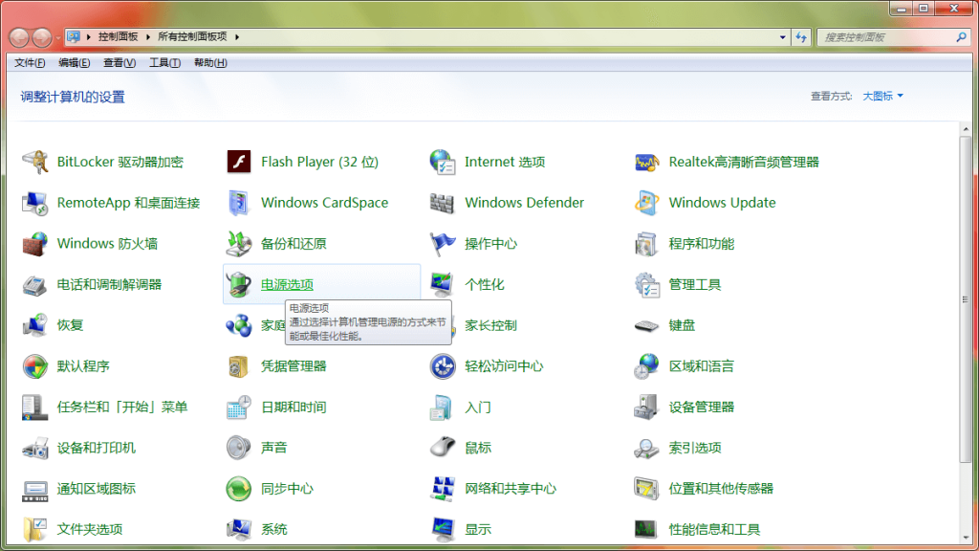Open 通知区域图标 icon
Screen dimensions: 979x551
(35, 489)
